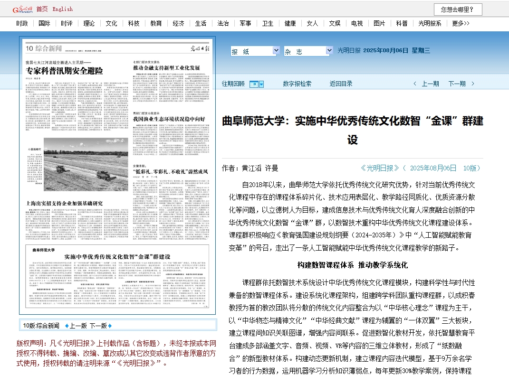
Task: Expand the 更多>> navigation menu
Action: pos(461,23)
